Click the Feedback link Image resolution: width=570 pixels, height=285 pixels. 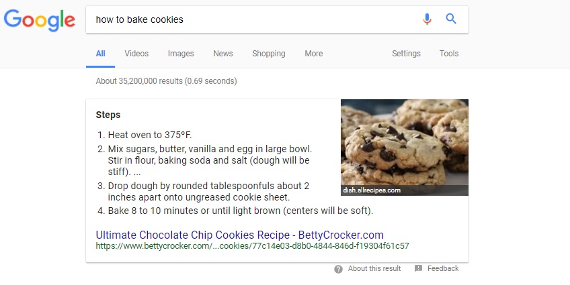443,268
